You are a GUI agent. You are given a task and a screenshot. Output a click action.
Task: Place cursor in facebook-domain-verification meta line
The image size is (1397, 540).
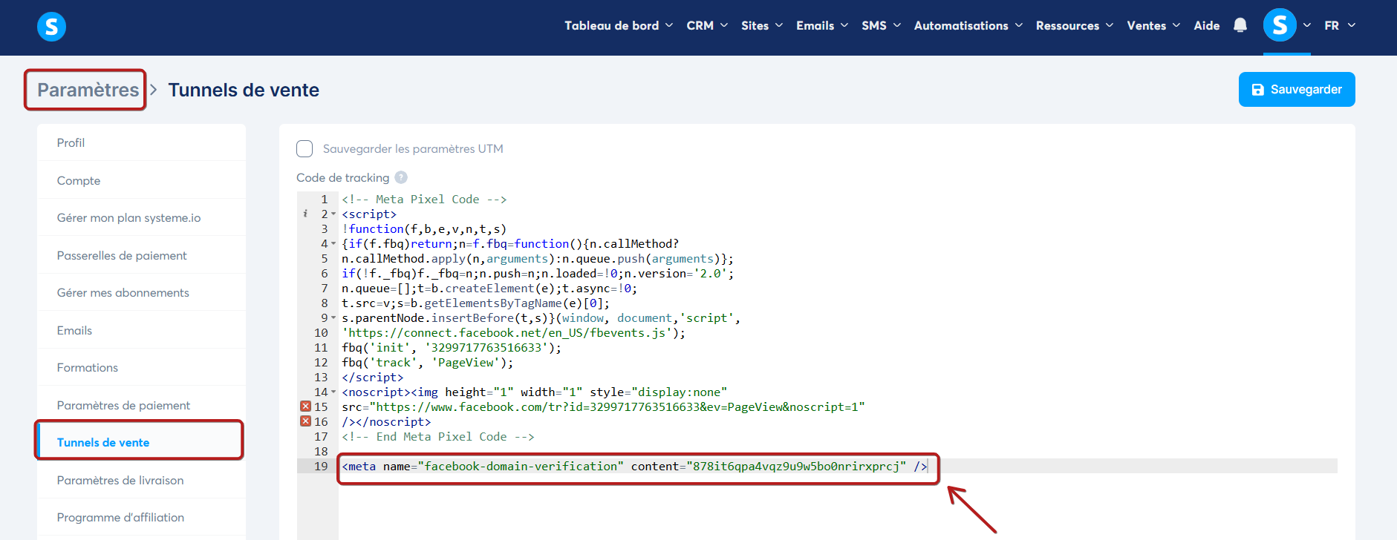pyautogui.click(x=634, y=466)
